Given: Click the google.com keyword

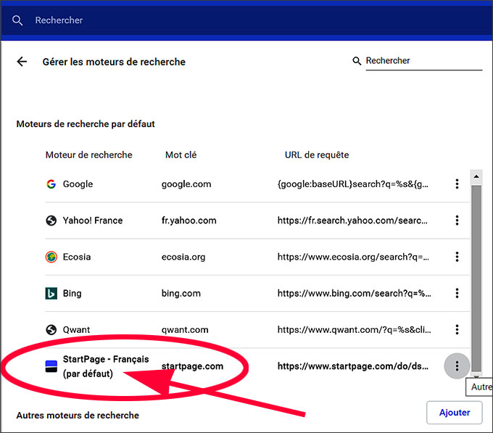Looking at the screenshot, I should pos(186,184).
